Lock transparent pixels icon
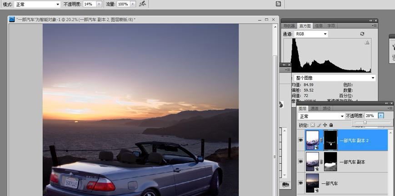The width and height of the screenshot is (395, 196). (x=313, y=125)
